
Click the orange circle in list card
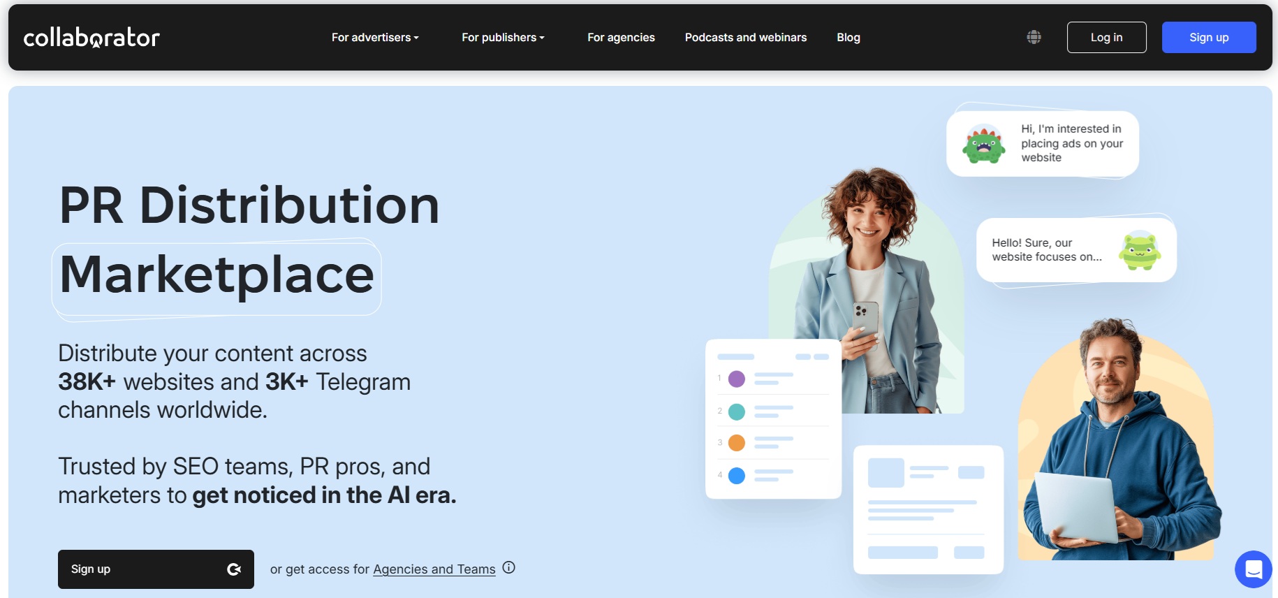(737, 443)
